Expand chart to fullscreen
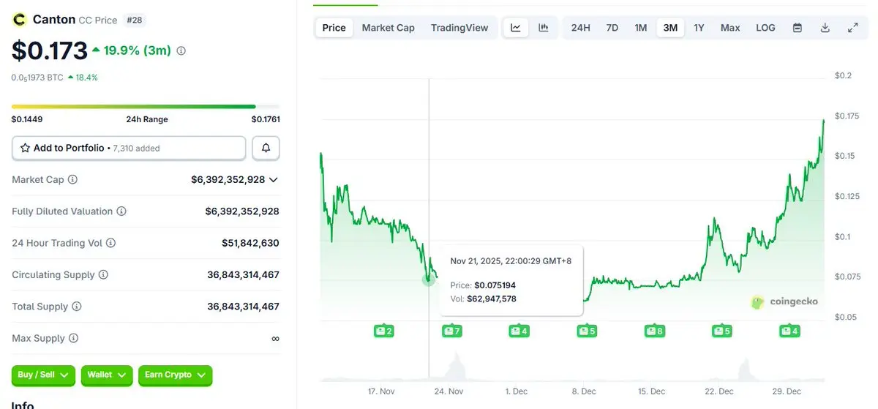 coord(853,28)
